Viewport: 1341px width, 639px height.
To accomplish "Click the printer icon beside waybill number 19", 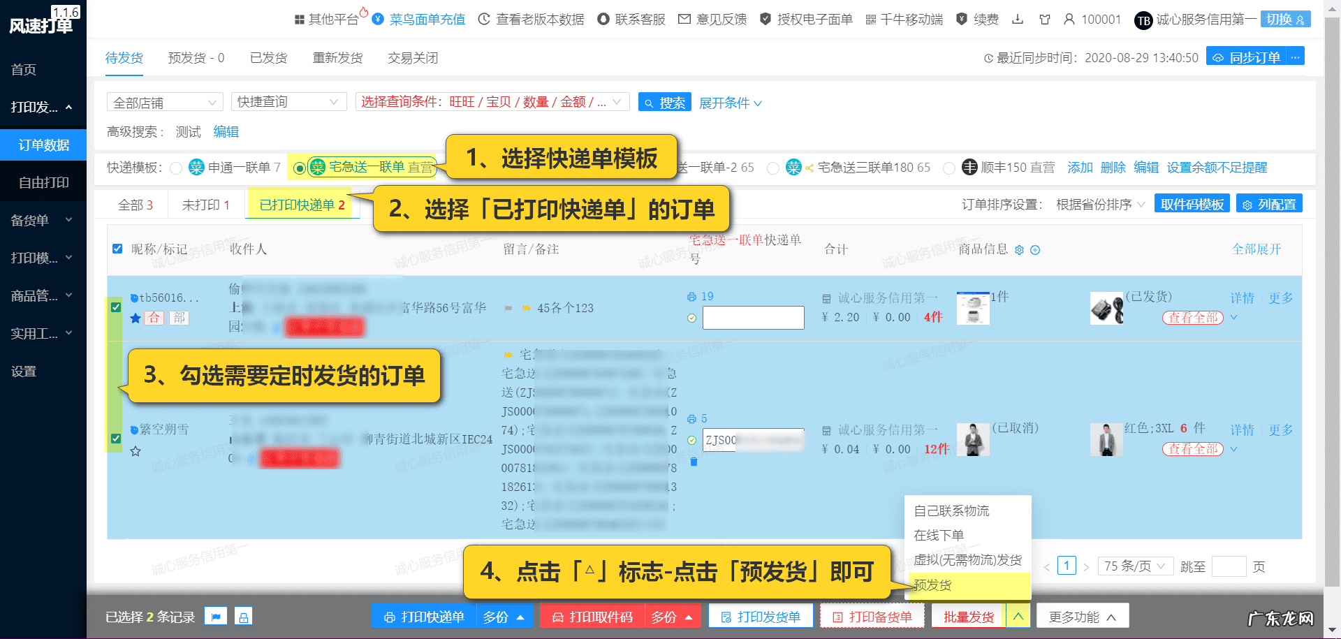I will pos(691,296).
